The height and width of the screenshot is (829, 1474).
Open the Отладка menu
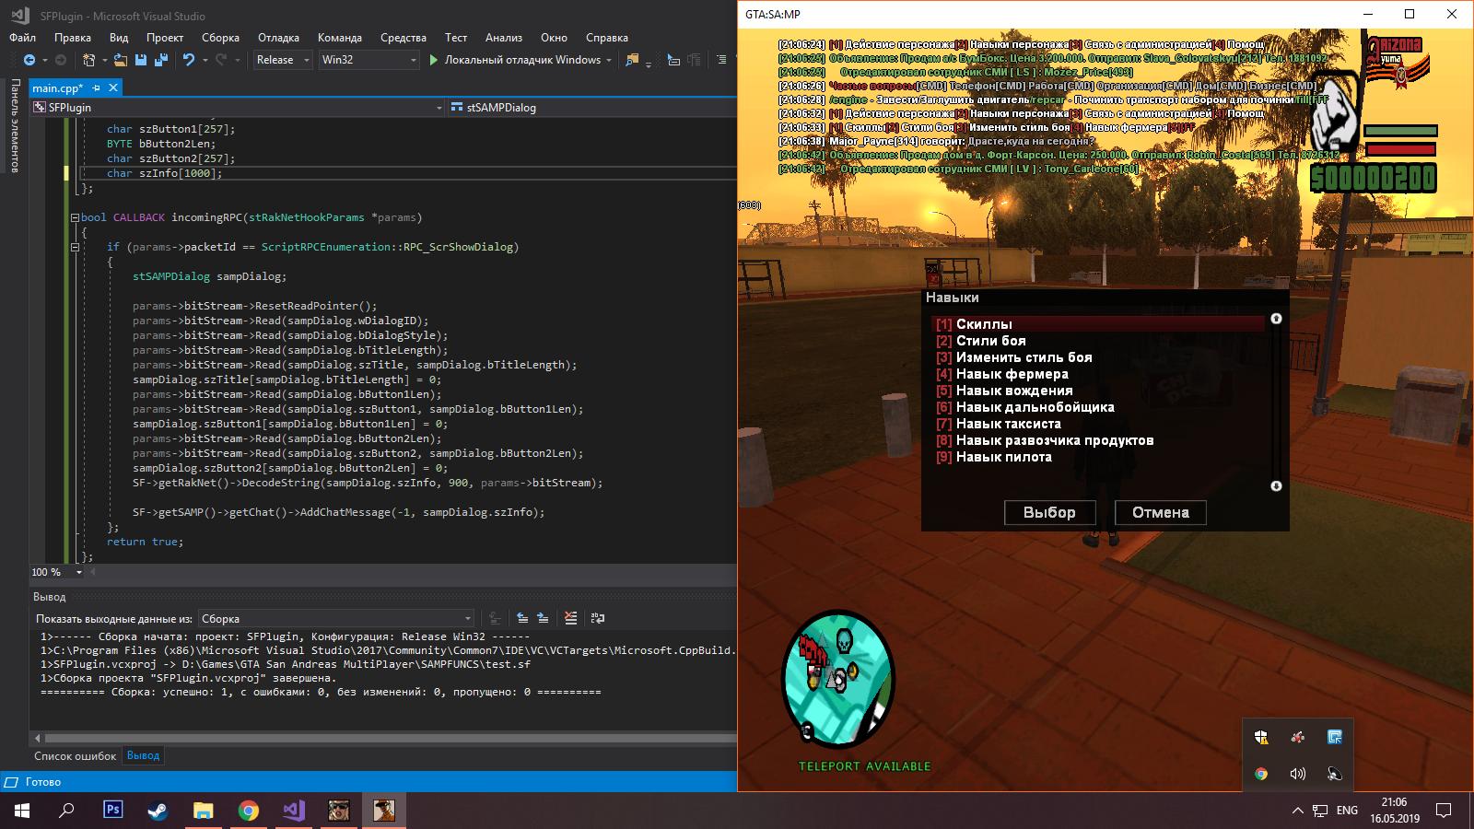[x=278, y=38]
